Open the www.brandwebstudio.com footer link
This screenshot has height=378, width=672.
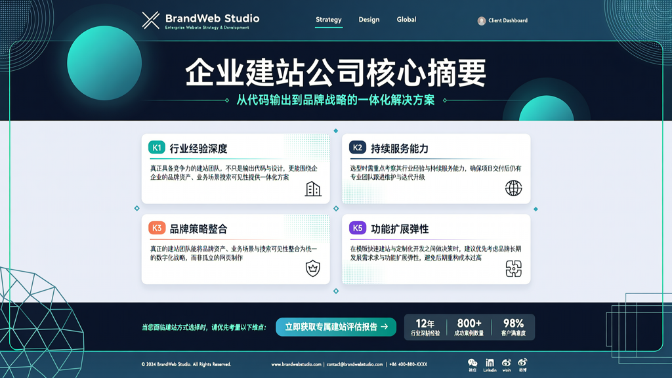click(296, 364)
